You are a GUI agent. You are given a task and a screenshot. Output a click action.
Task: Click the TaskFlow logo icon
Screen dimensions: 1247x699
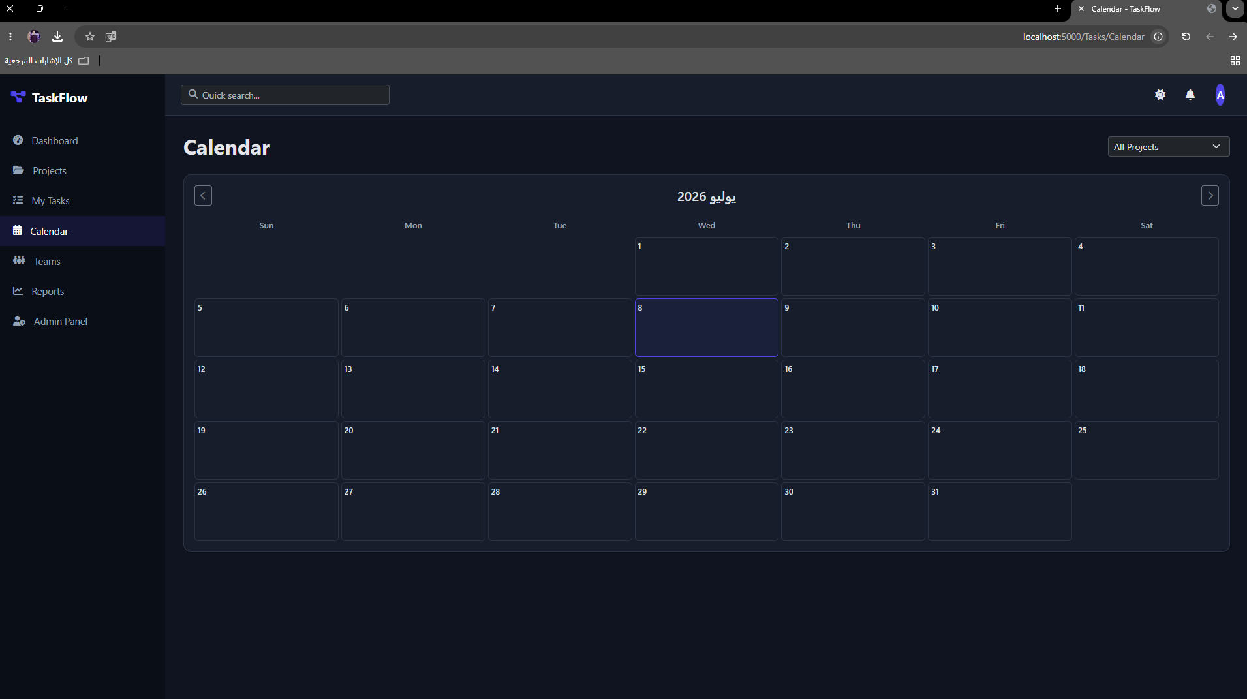(18, 97)
